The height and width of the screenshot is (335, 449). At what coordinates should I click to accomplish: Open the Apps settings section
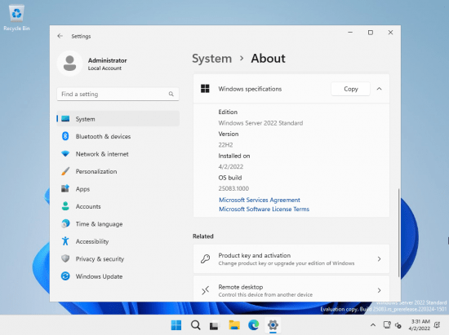point(118,188)
